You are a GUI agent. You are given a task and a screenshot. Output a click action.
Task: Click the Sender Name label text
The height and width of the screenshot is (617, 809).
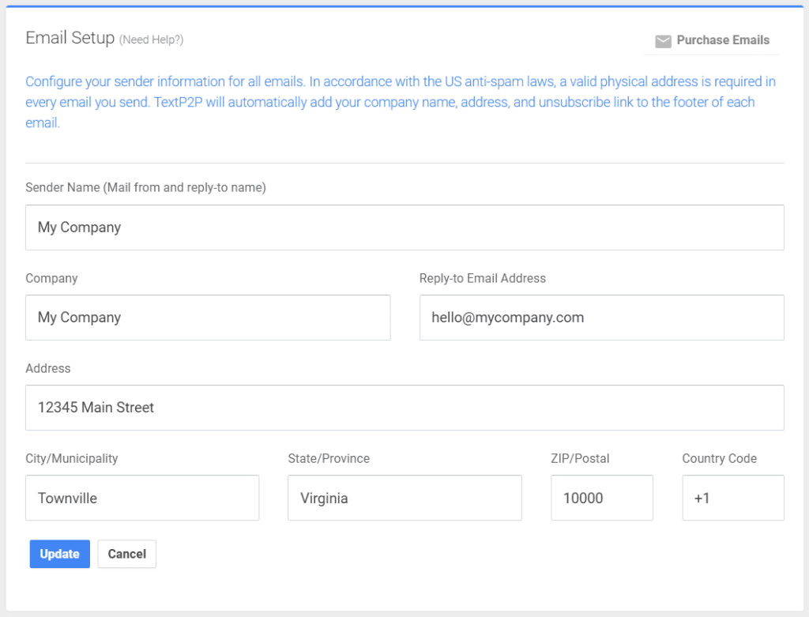point(145,187)
